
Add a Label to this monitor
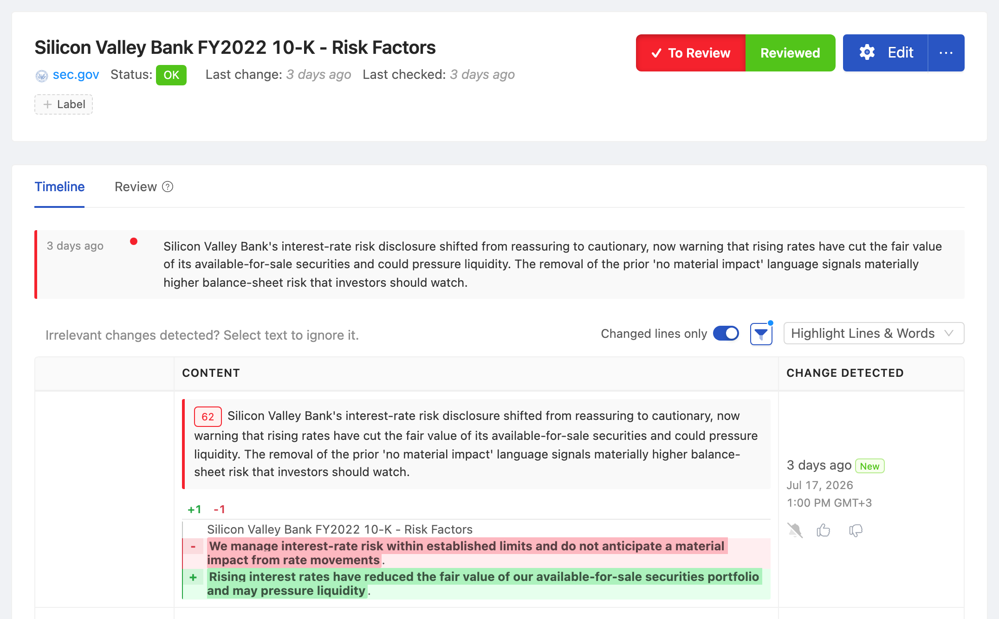click(x=64, y=104)
